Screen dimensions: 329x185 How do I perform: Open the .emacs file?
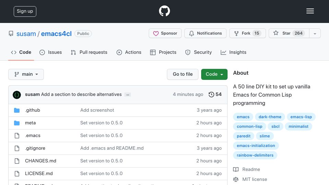coord(33,136)
